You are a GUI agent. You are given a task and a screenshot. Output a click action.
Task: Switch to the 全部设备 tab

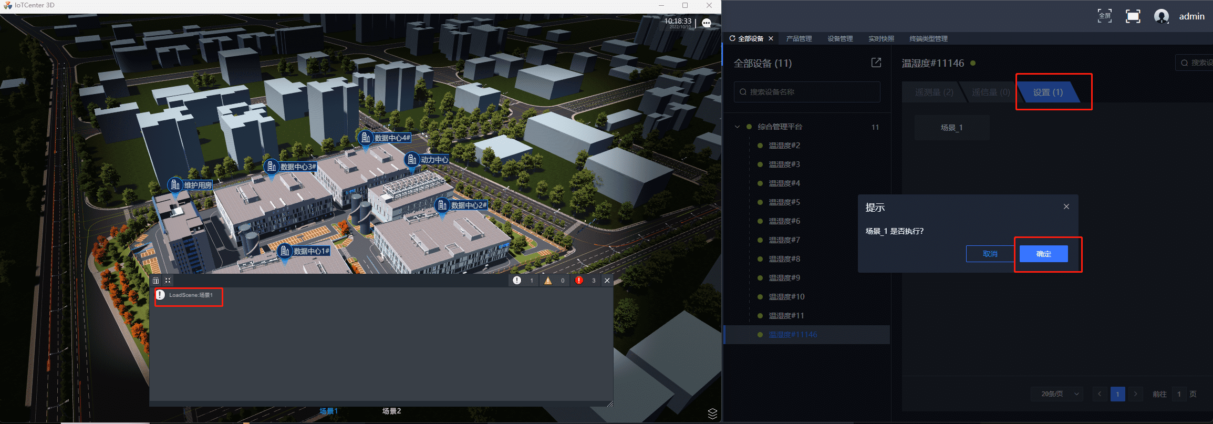(x=751, y=38)
